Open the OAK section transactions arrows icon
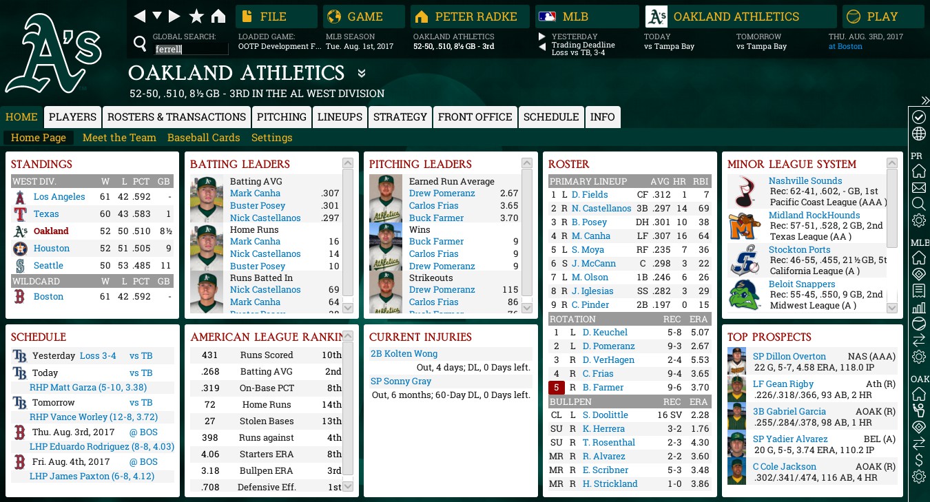The width and height of the screenshot is (930, 502). click(918, 443)
